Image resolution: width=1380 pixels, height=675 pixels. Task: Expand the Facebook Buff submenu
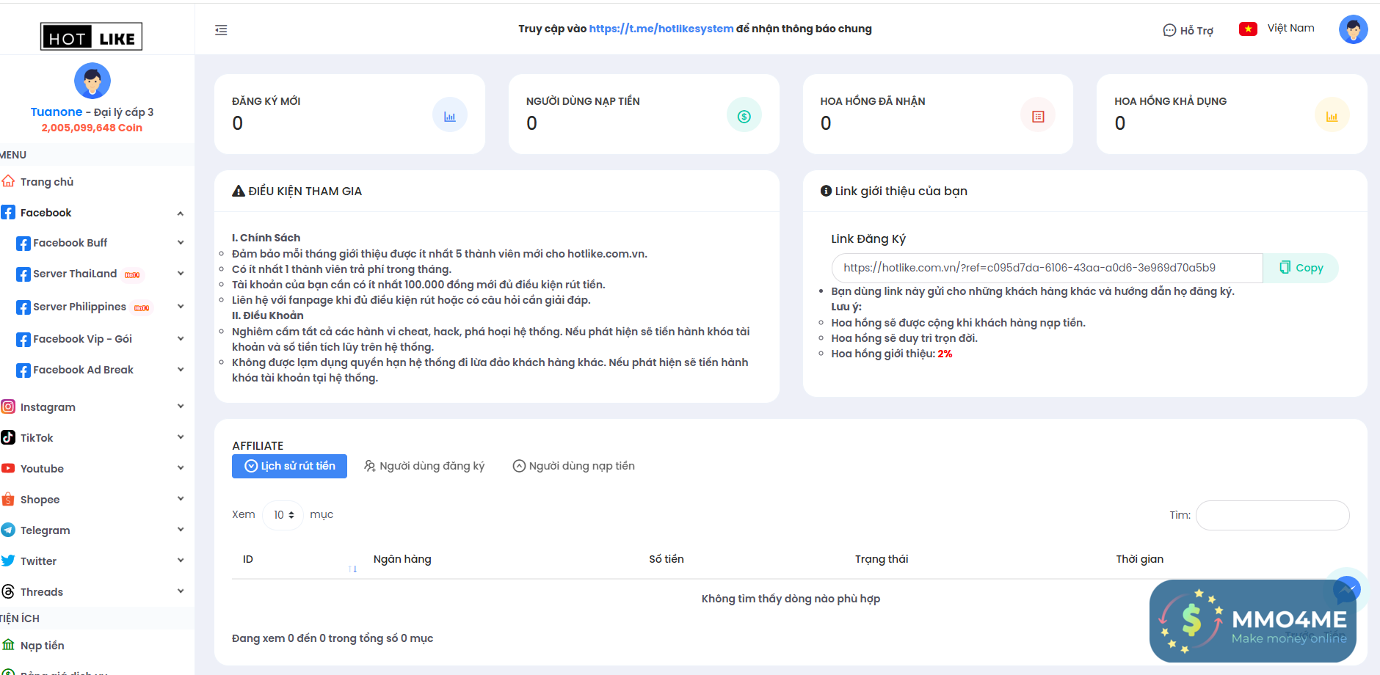[180, 243]
